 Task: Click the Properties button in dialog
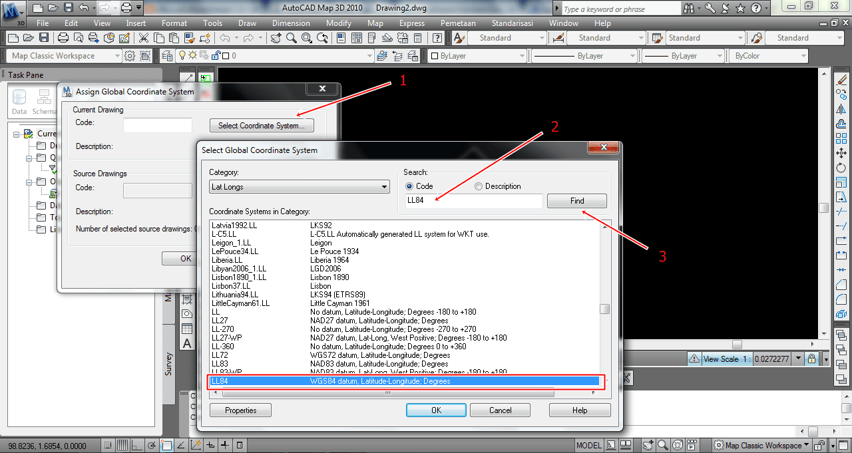point(240,410)
